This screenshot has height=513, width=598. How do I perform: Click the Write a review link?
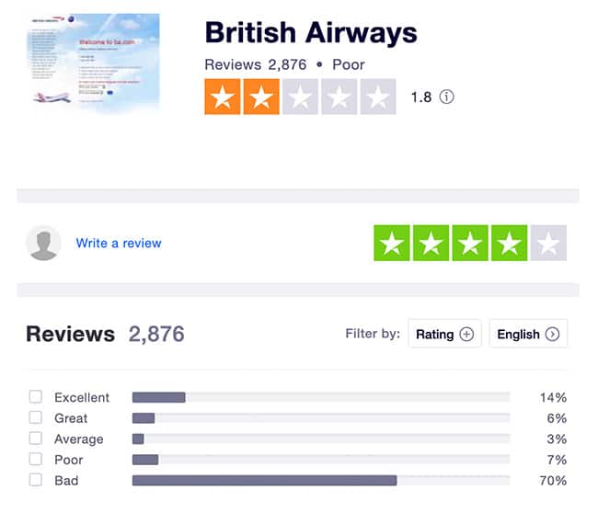click(x=119, y=243)
